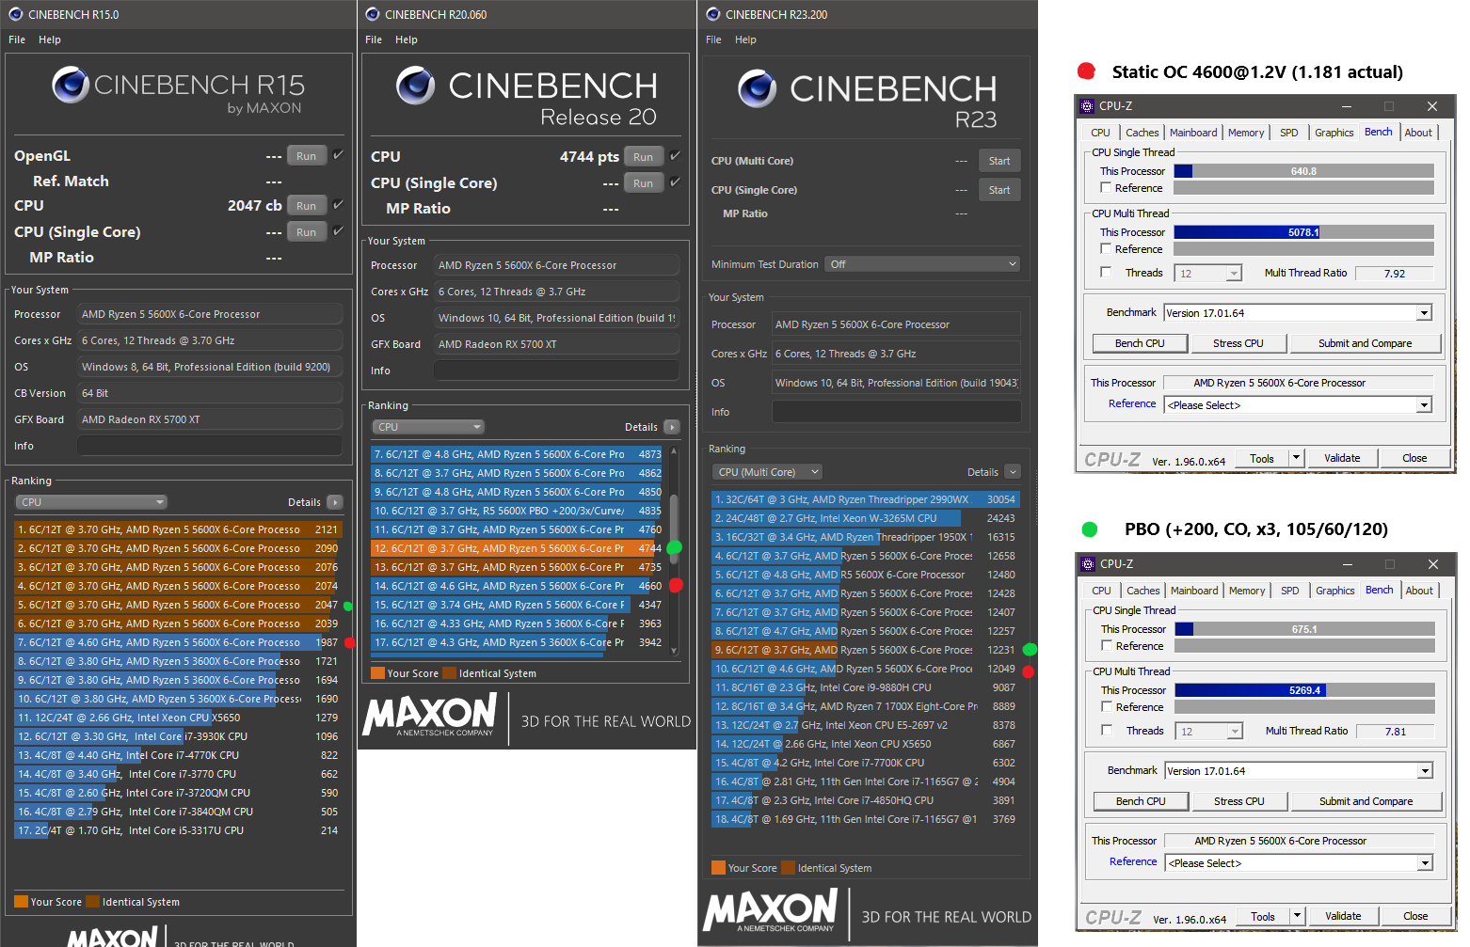Screen dimensions: 1470x947
Task: Click Stress CPU in bottom CPU-Z window
Action: tap(1239, 801)
